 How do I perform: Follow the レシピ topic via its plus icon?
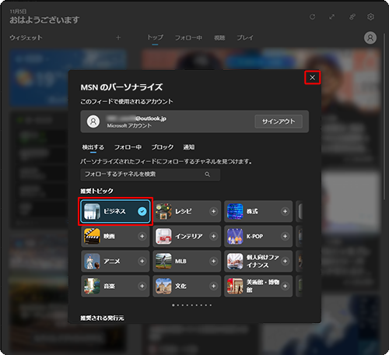click(213, 212)
